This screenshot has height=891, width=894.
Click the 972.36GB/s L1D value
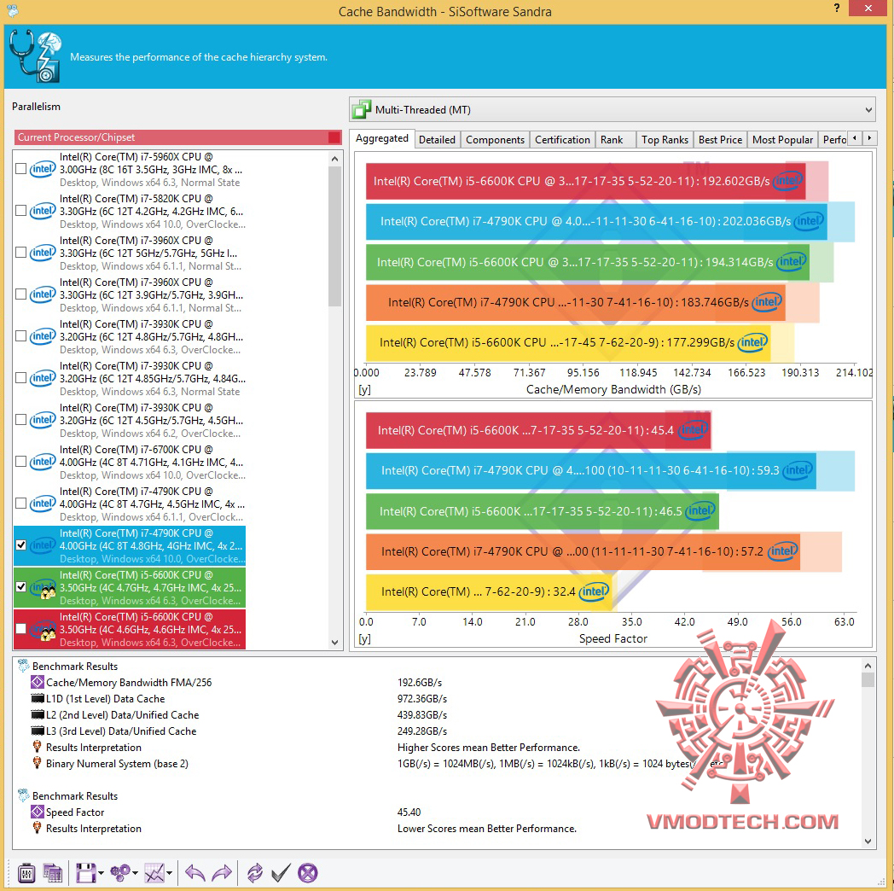(x=422, y=699)
